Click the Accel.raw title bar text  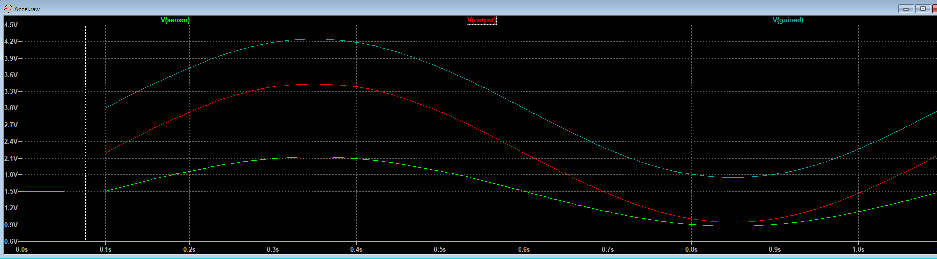[27, 9]
